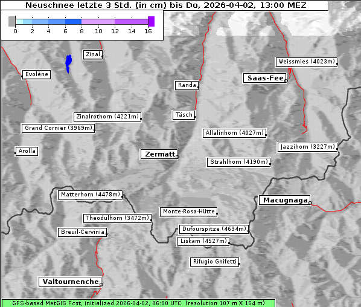Click the Saas-Fee location marker circle

click(x=286, y=81)
